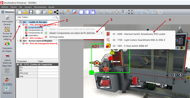
Task: Open submenu arrow of Añadir Componente con datos
Action: (x=102, y=33)
